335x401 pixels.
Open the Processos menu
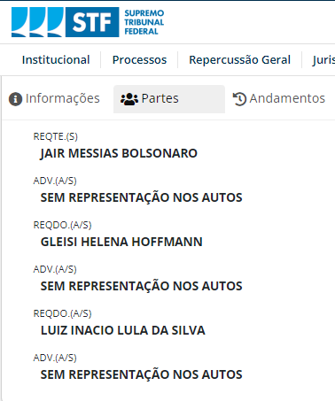pyautogui.click(x=139, y=60)
